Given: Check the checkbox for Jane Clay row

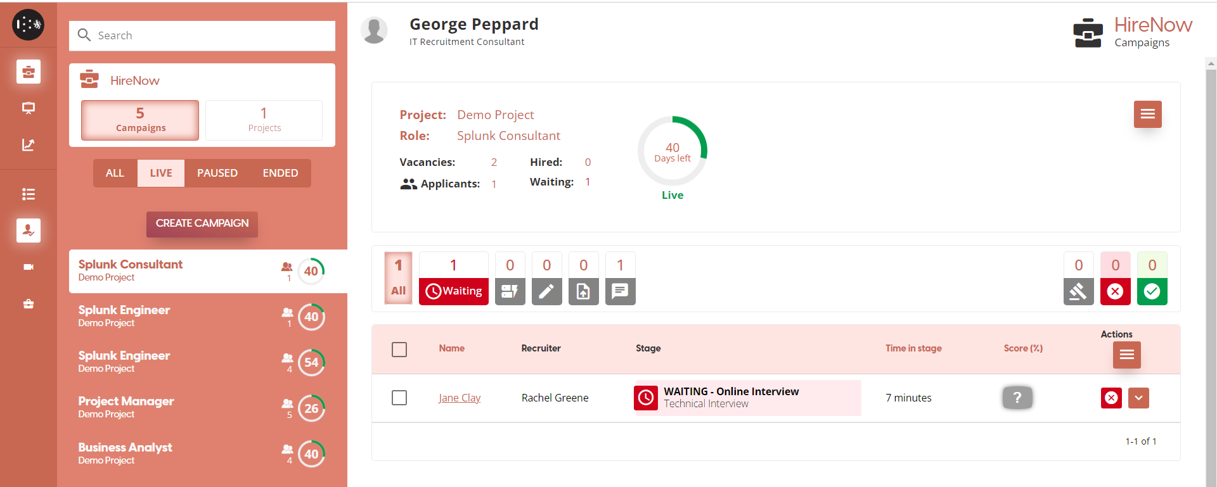Looking at the screenshot, I should pos(399,398).
